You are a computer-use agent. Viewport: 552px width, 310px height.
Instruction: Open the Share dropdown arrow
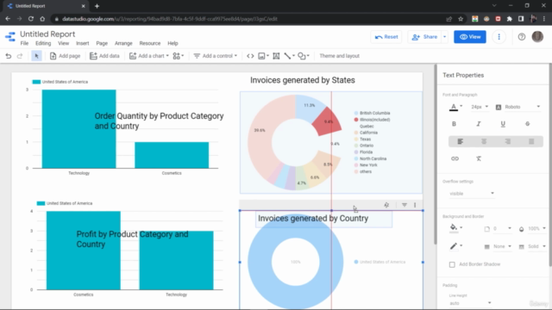point(445,36)
